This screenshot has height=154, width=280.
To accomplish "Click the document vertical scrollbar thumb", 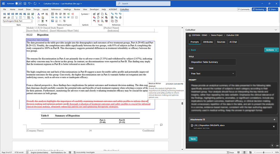I will point(182,103).
